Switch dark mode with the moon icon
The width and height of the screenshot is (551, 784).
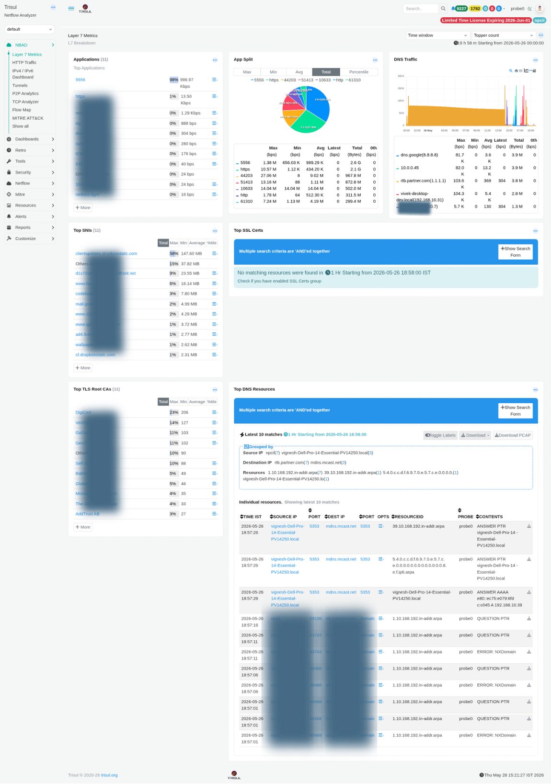[x=530, y=9]
